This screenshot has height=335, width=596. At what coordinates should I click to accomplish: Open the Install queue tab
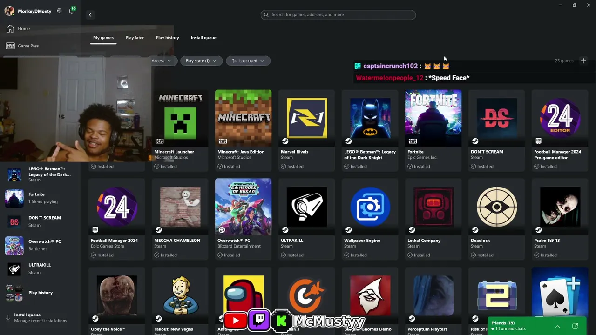[x=203, y=38]
